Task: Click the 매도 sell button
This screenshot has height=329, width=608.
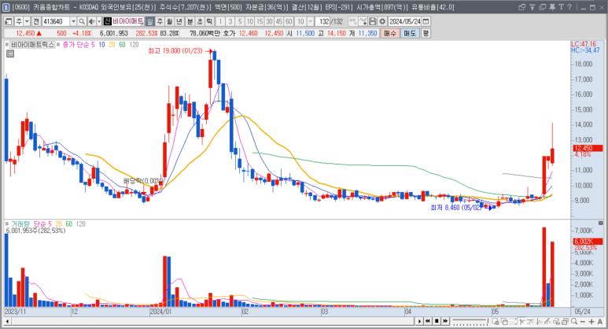Action: [410, 33]
